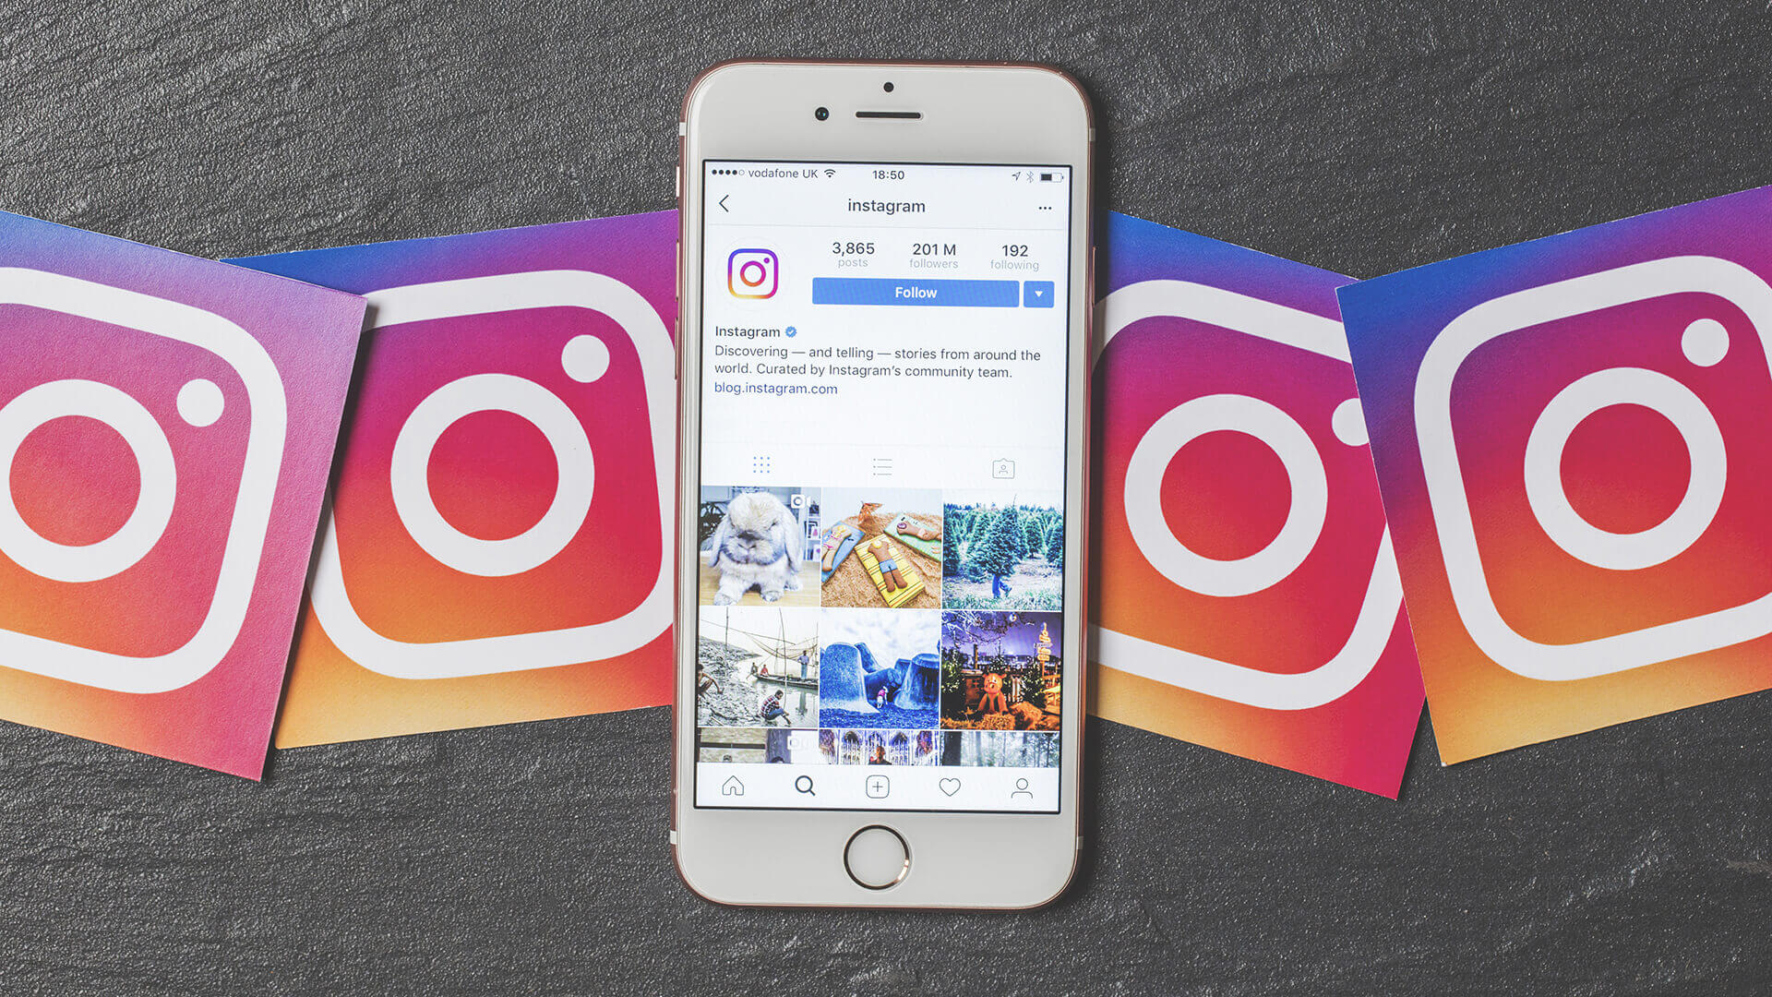Select the grid view layout icon

pos(759,466)
